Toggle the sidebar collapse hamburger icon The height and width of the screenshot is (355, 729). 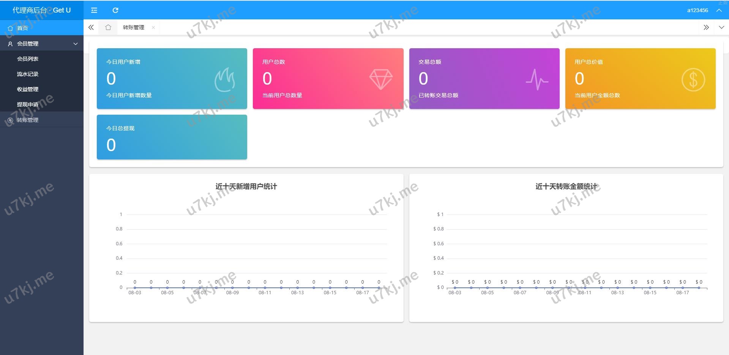pyautogui.click(x=94, y=10)
